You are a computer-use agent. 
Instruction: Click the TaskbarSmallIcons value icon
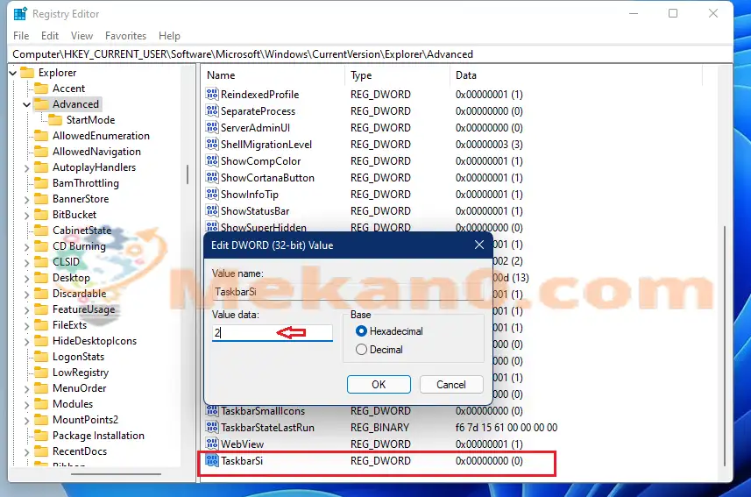tap(212, 411)
